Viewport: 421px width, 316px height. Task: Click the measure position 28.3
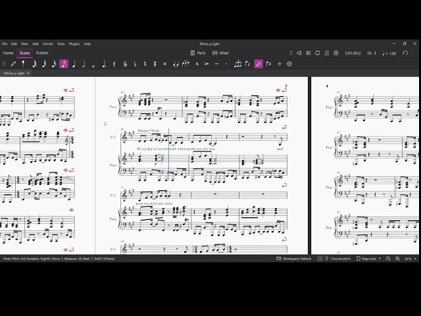[372, 53]
